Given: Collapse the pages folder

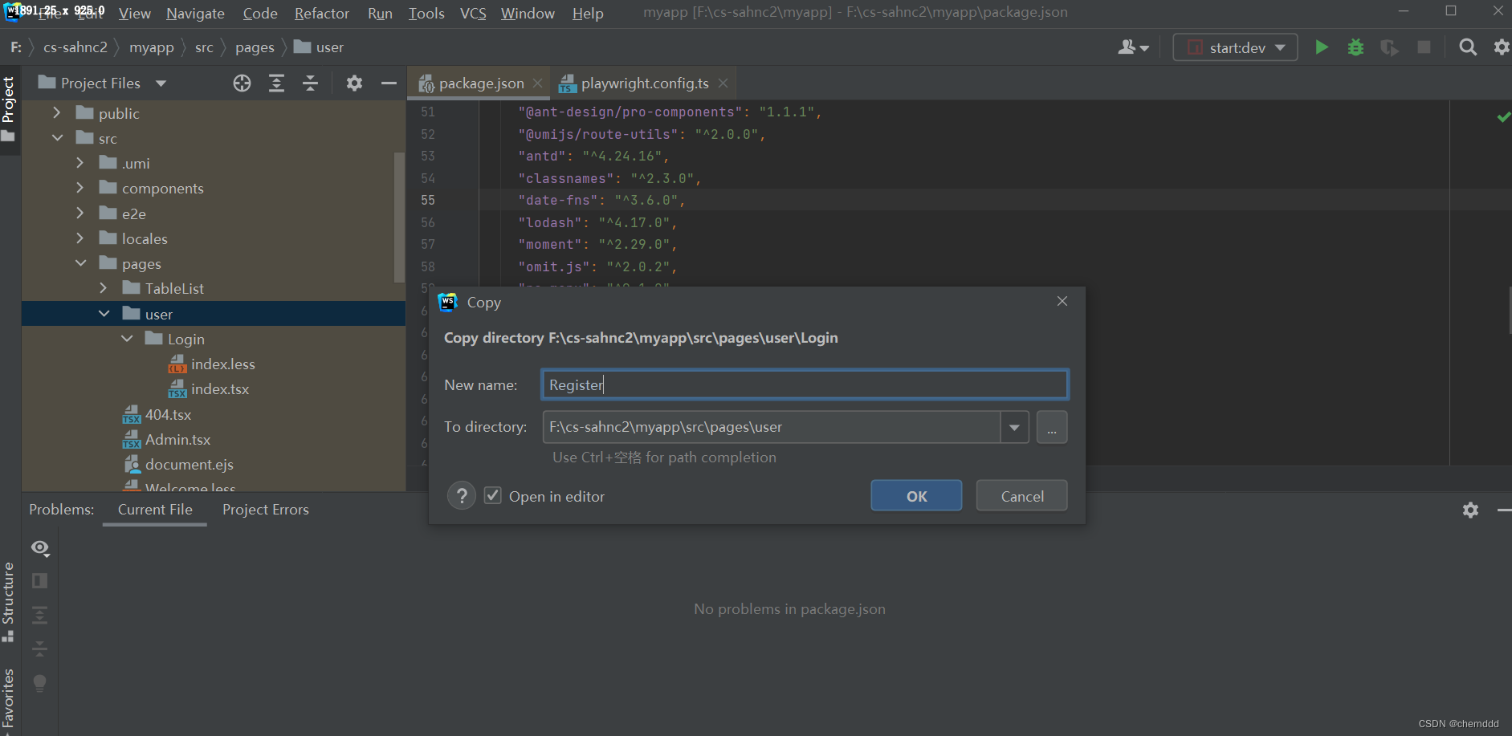Looking at the screenshot, I should [x=80, y=263].
